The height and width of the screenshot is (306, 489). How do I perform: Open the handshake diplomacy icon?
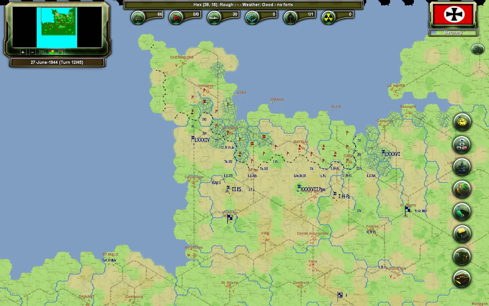pos(252,18)
